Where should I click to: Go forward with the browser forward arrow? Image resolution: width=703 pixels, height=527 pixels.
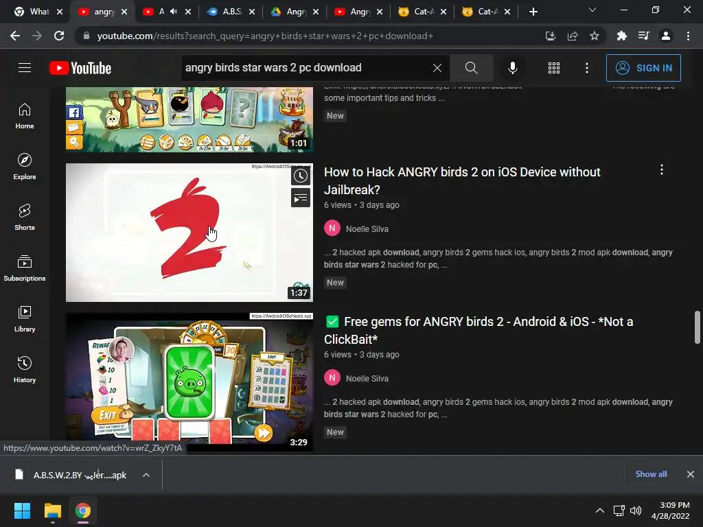tap(37, 36)
